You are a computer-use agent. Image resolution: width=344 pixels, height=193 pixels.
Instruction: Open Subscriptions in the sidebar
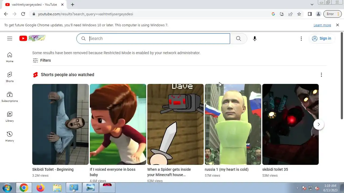10,97
